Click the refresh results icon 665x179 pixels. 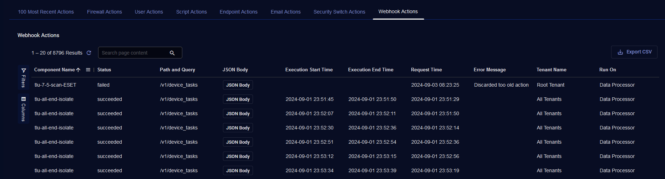tap(89, 53)
